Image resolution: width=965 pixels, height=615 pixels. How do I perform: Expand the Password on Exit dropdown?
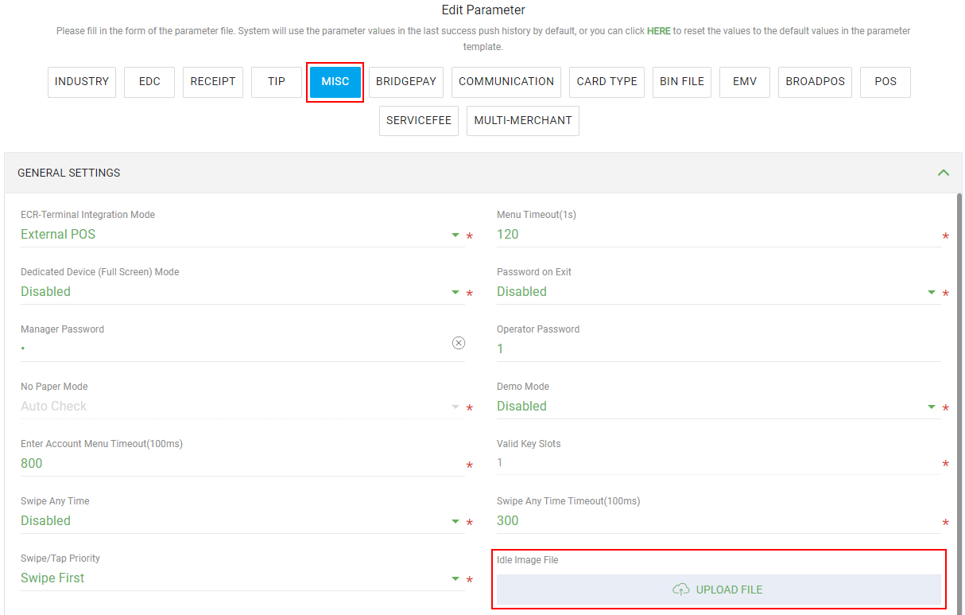click(932, 292)
